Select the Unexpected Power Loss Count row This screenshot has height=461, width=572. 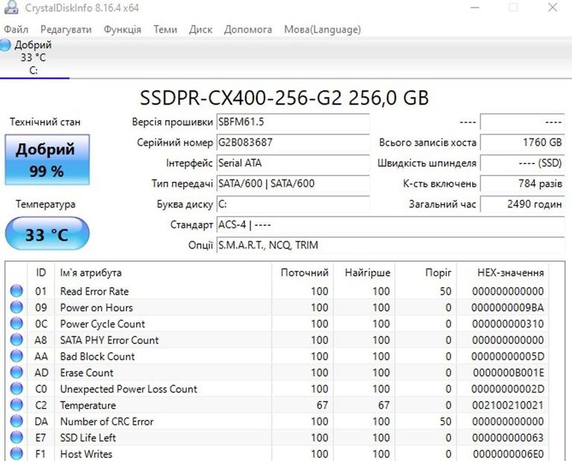pos(279,389)
